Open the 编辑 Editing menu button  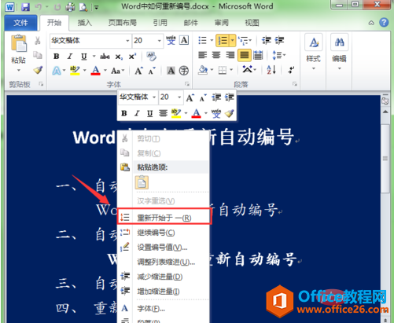[339, 53]
